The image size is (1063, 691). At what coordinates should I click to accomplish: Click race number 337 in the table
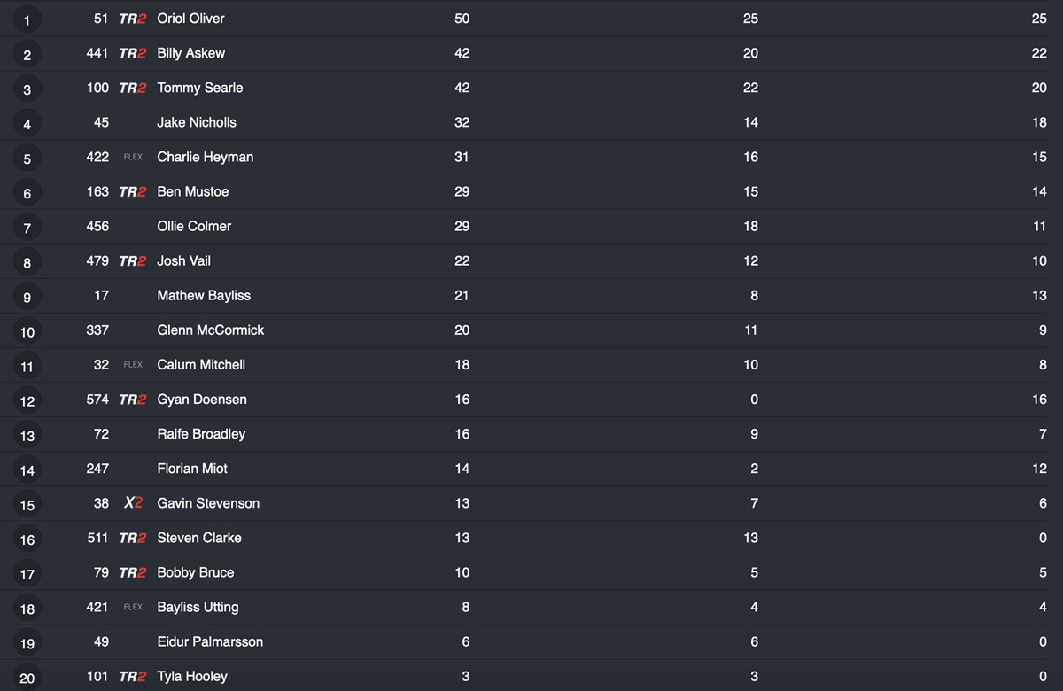97,330
